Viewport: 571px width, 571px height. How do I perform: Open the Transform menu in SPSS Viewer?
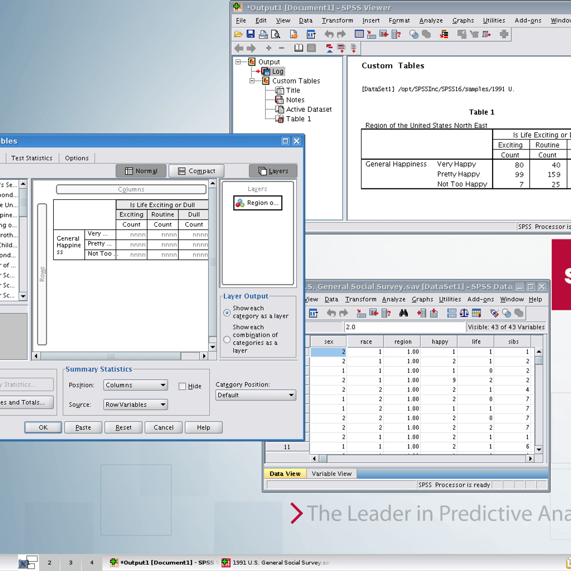(x=337, y=20)
